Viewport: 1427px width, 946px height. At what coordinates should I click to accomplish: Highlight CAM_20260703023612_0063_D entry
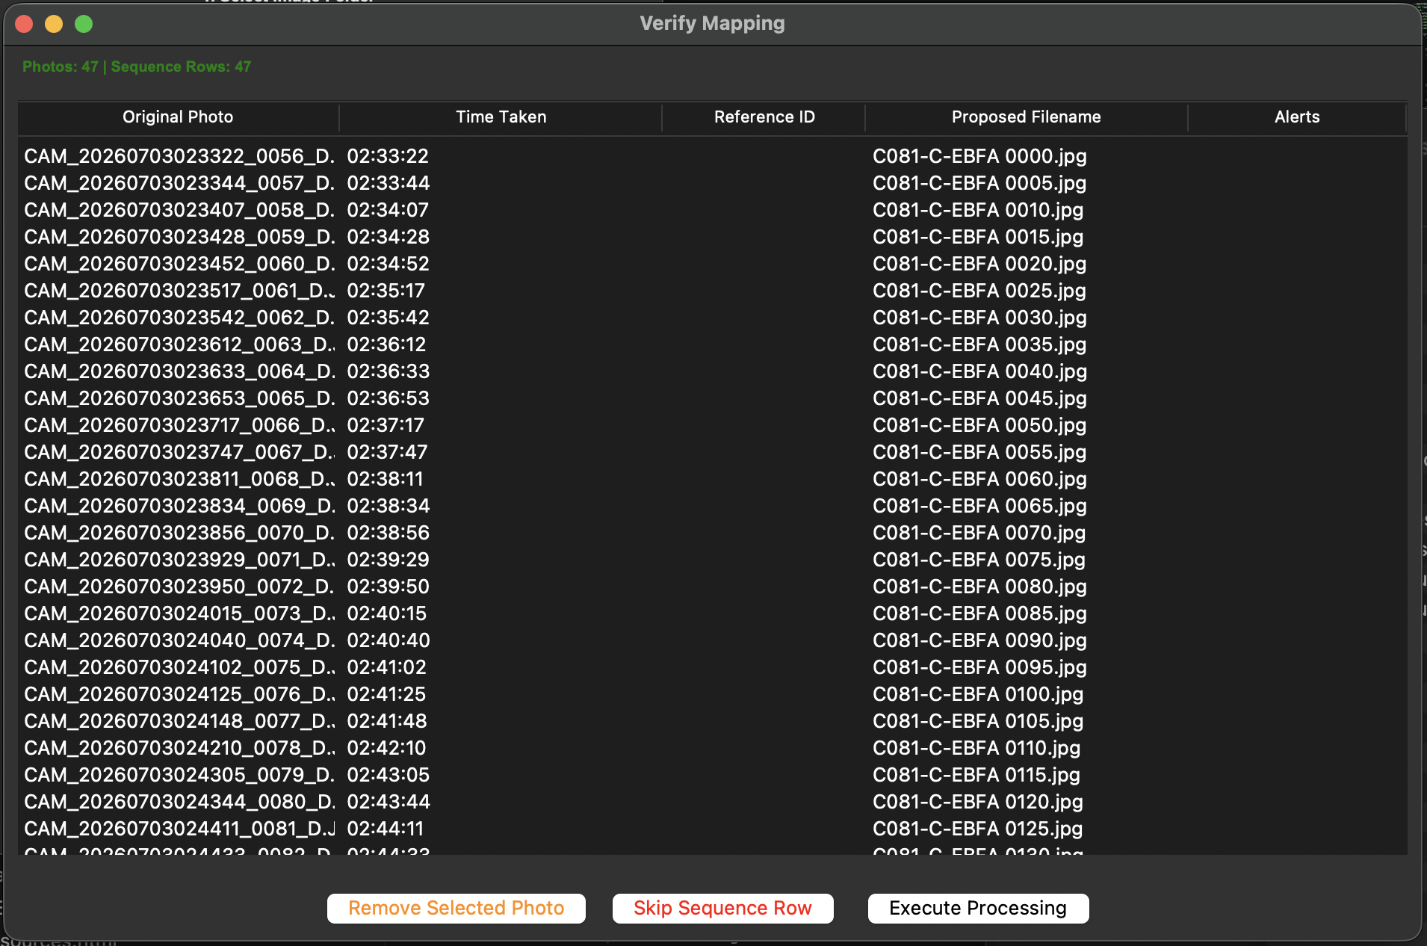click(179, 344)
